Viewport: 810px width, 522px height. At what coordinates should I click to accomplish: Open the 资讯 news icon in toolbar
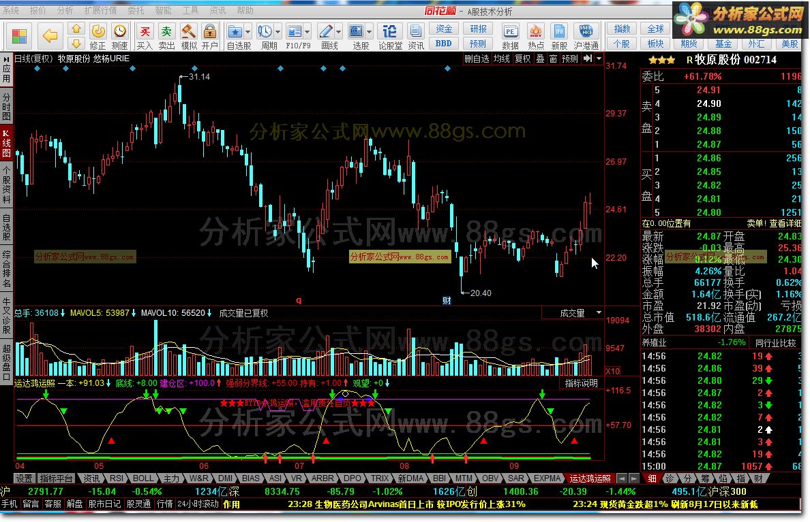click(x=415, y=37)
